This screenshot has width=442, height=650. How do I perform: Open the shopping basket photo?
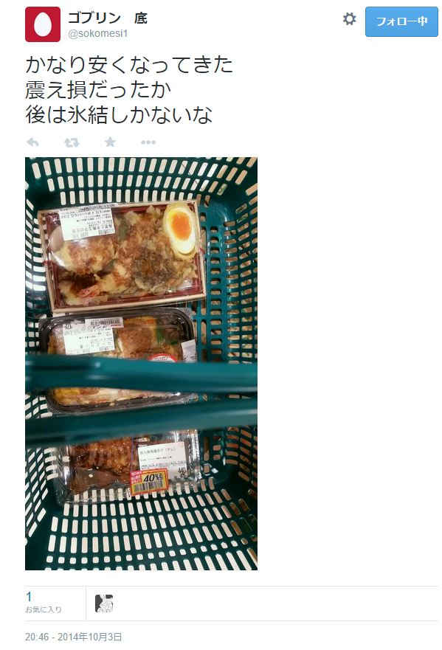click(x=141, y=364)
